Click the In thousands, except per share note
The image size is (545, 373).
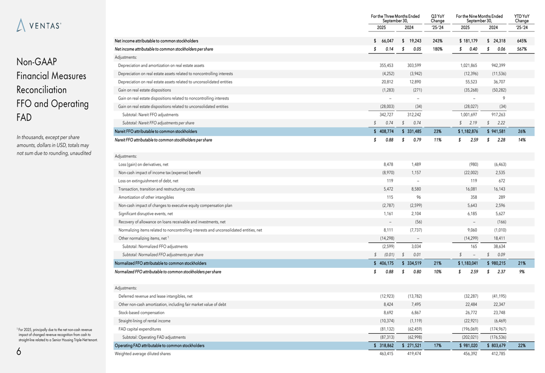point(53,145)
